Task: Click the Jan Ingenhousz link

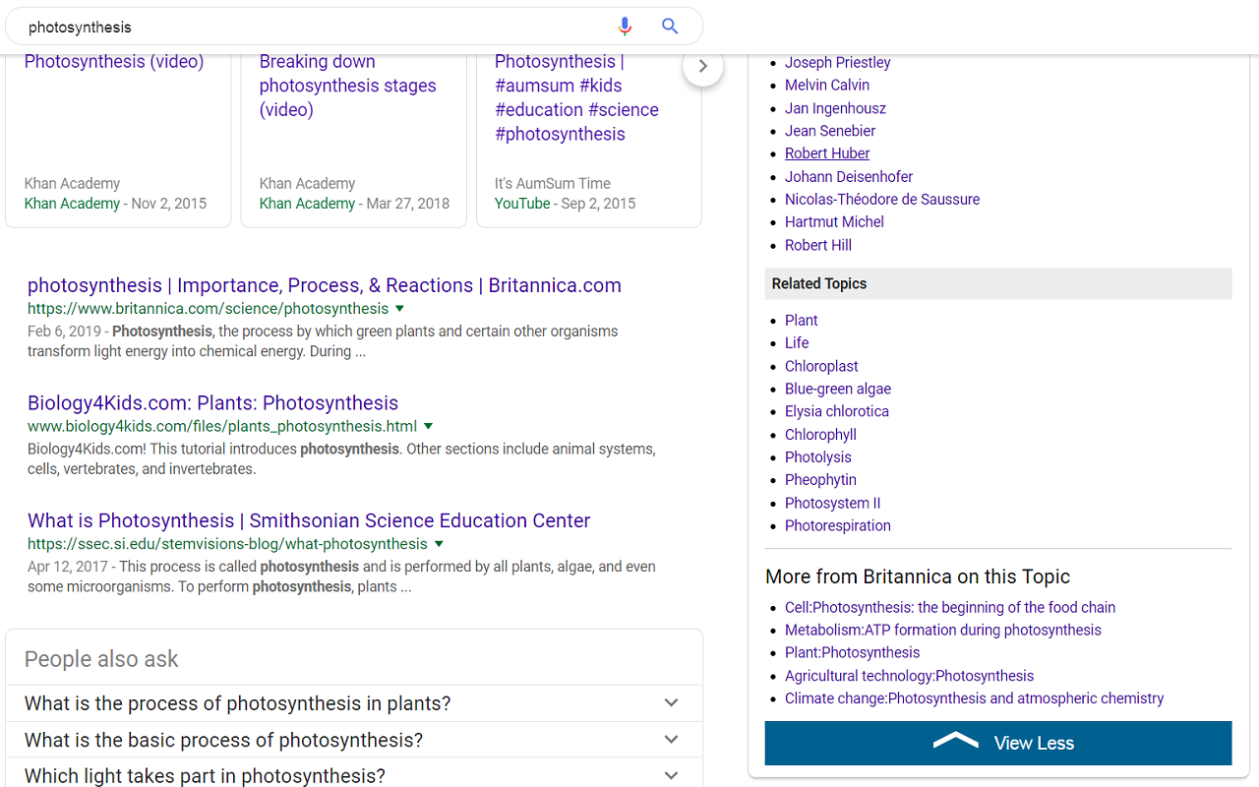Action: pyautogui.click(x=835, y=108)
